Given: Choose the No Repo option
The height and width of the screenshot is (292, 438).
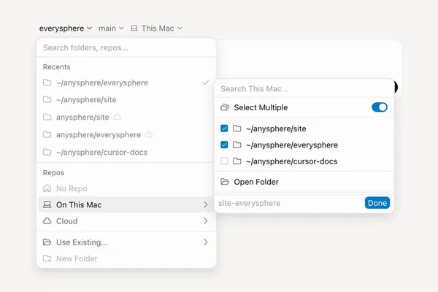Looking at the screenshot, I should pyautogui.click(x=126, y=188).
